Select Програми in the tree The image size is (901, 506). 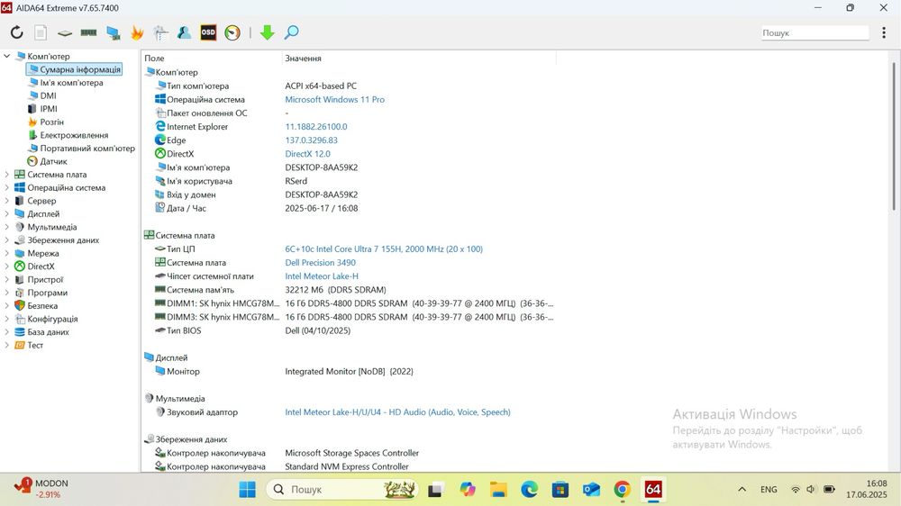click(47, 293)
